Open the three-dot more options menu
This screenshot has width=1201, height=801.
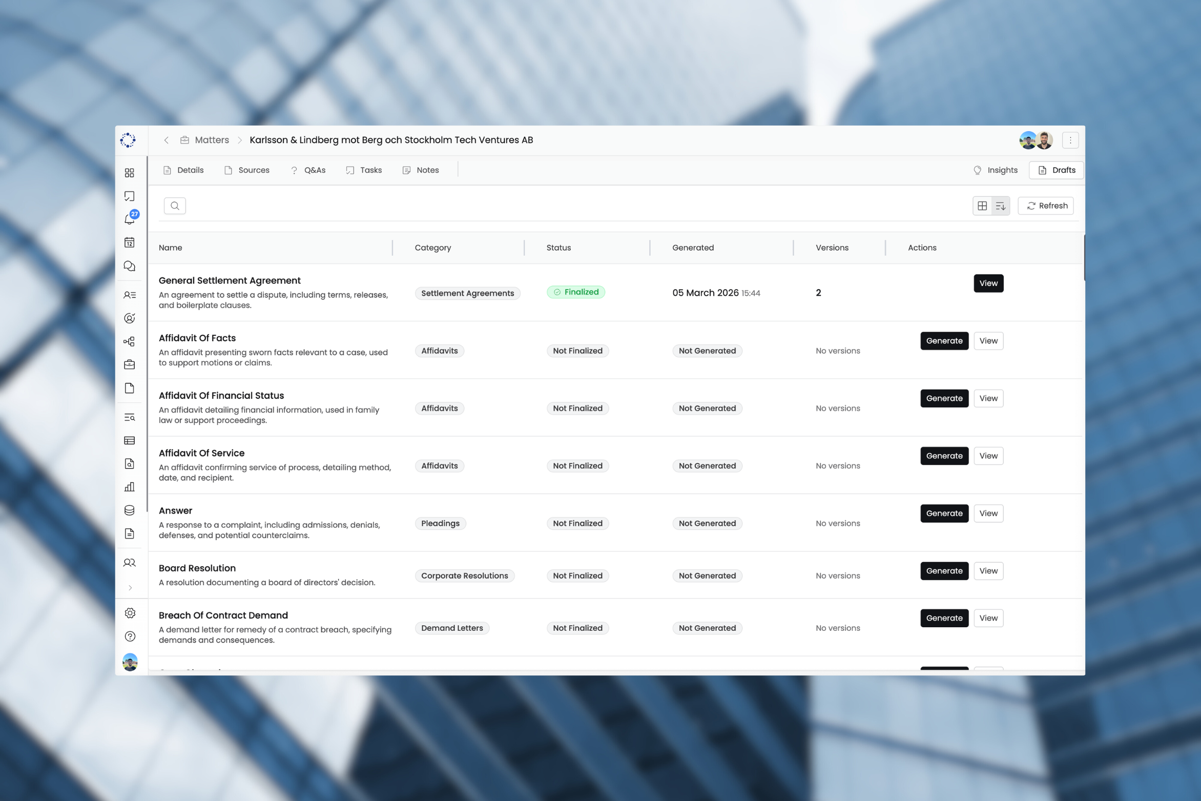pyautogui.click(x=1070, y=140)
